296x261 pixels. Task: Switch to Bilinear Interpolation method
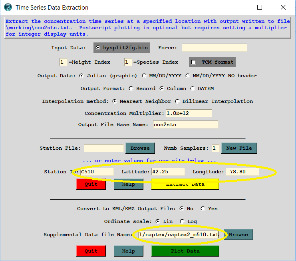pyautogui.click(x=178, y=101)
